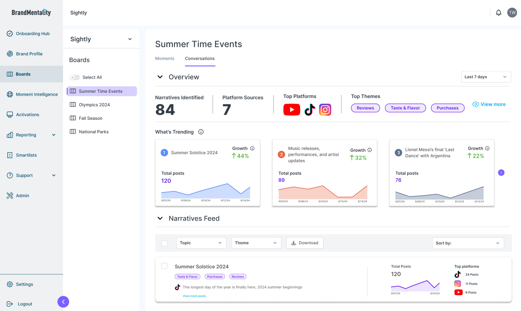
Task: Open the TW user avatar menu
Action: click(x=512, y=13)
